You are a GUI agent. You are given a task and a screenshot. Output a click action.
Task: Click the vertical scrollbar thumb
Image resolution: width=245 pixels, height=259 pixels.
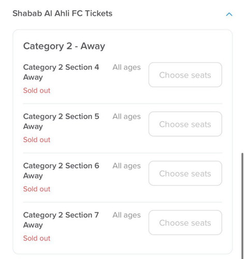tap(242, 206)
